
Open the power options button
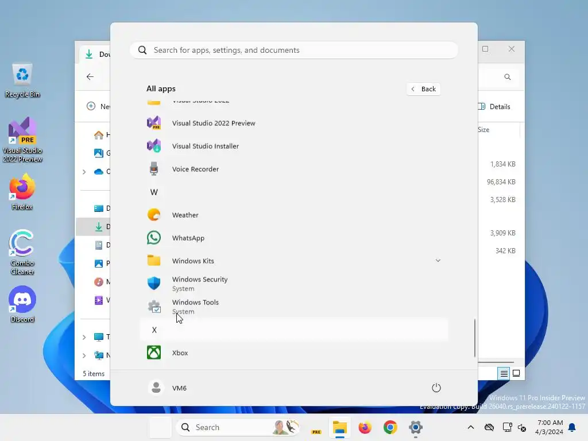pyautogui.click(x=436, y=388)
